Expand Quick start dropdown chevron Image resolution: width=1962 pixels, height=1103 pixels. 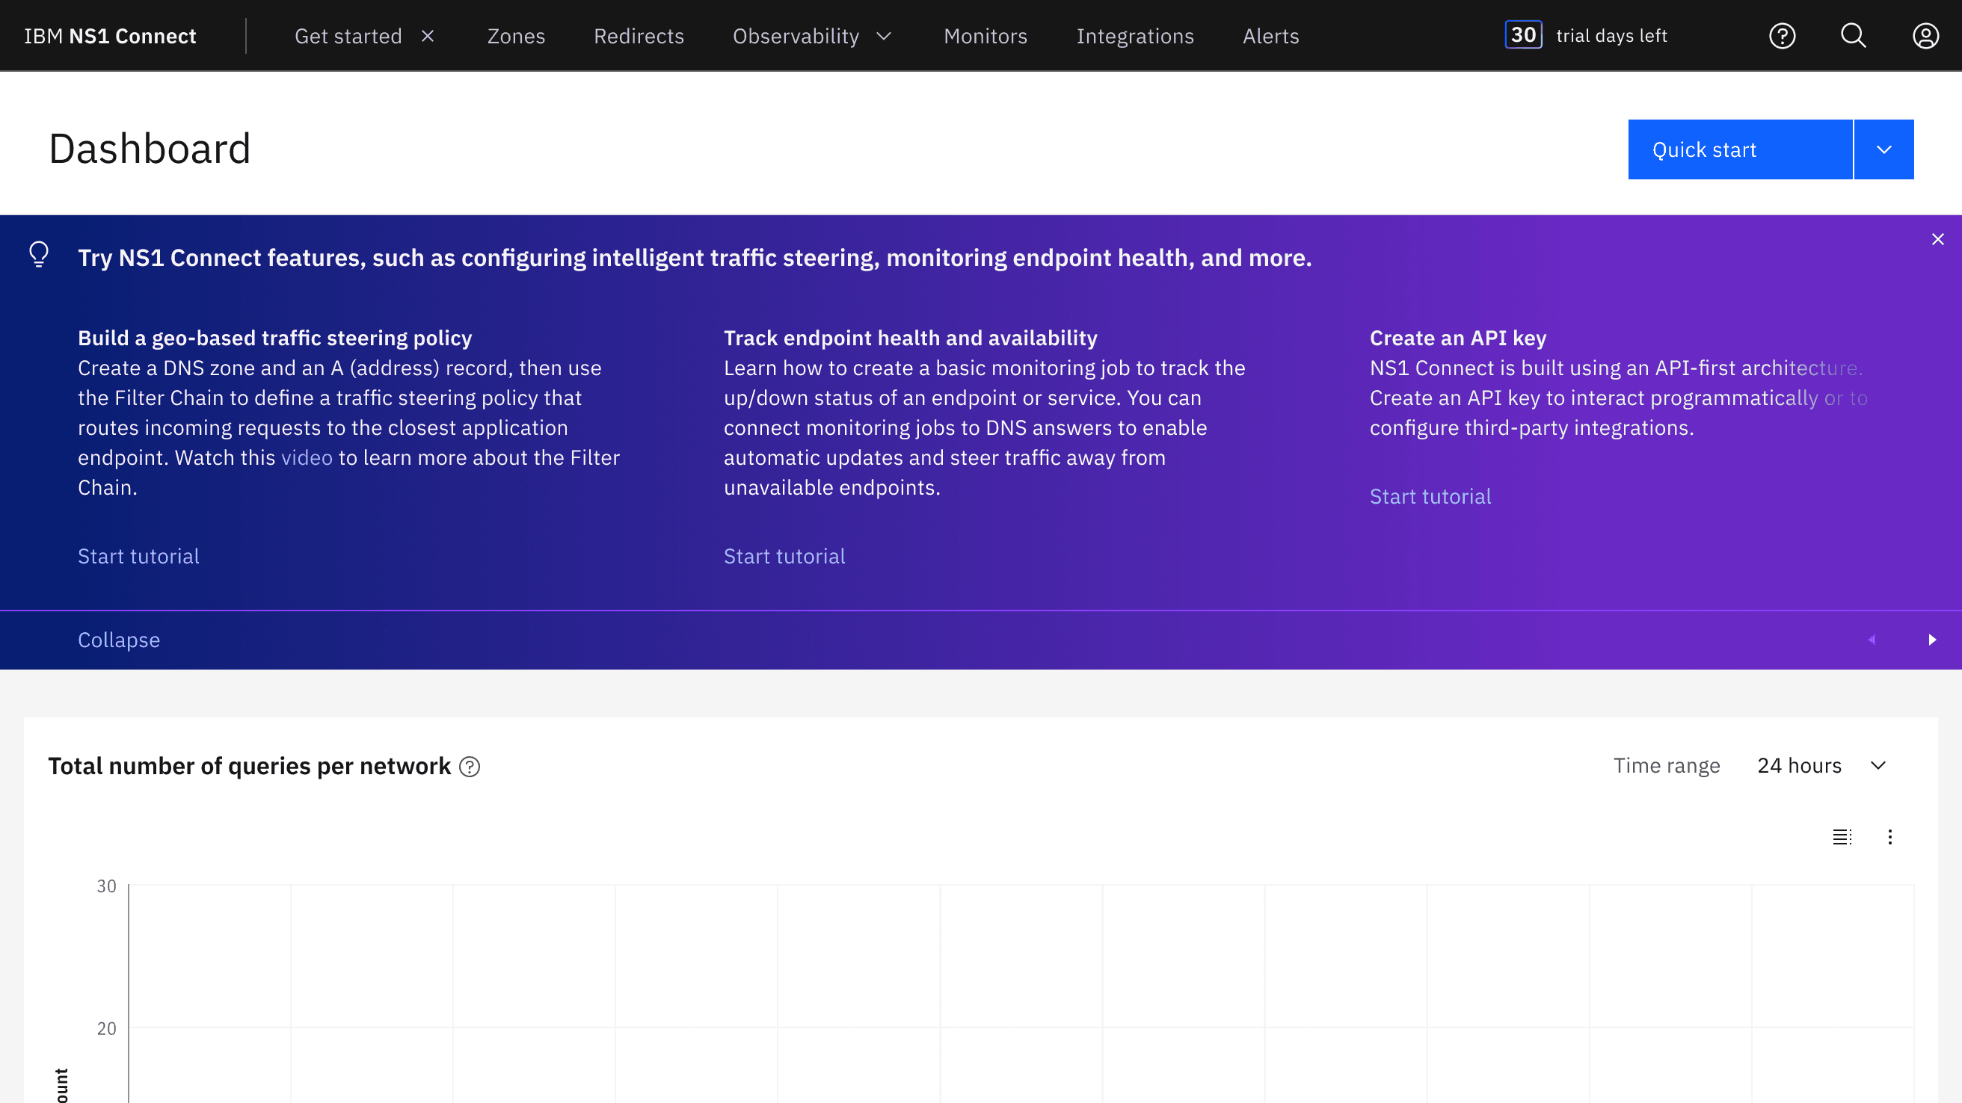click(1883, 150)
